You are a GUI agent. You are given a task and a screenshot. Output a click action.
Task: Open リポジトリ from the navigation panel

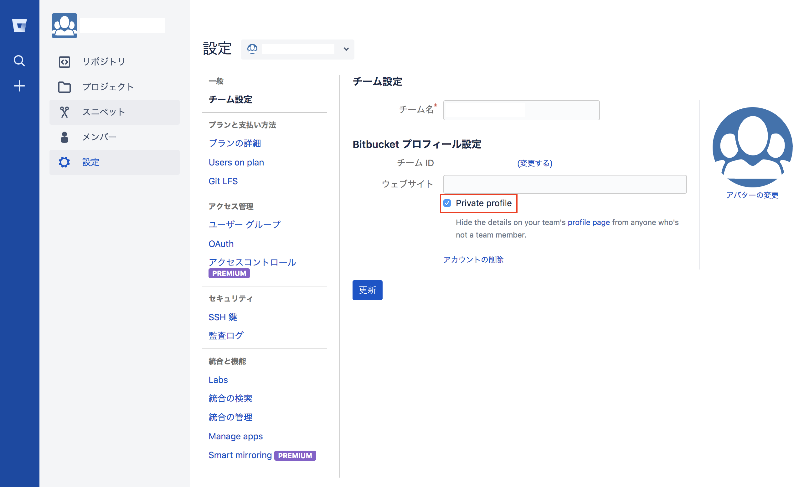[x=104, y=61]
